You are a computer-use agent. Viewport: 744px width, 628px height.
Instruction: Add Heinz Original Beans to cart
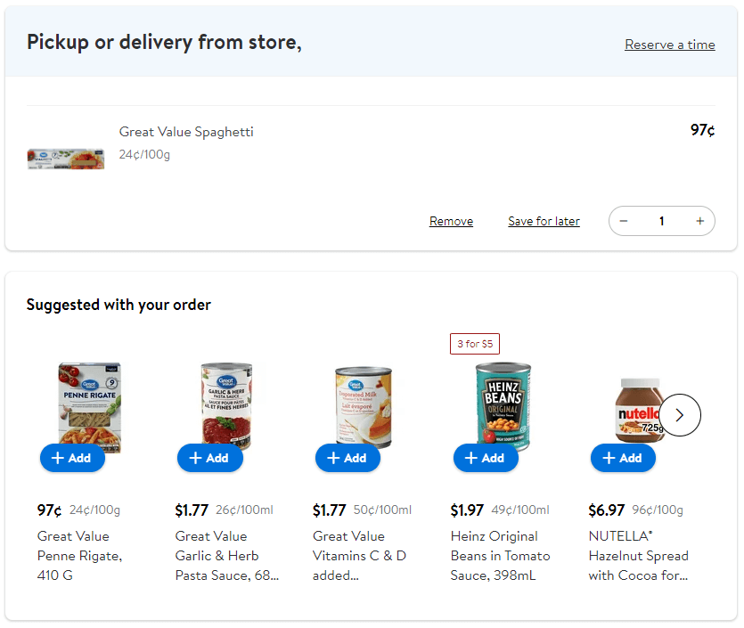pyautogui.click(x=486, y=458)
